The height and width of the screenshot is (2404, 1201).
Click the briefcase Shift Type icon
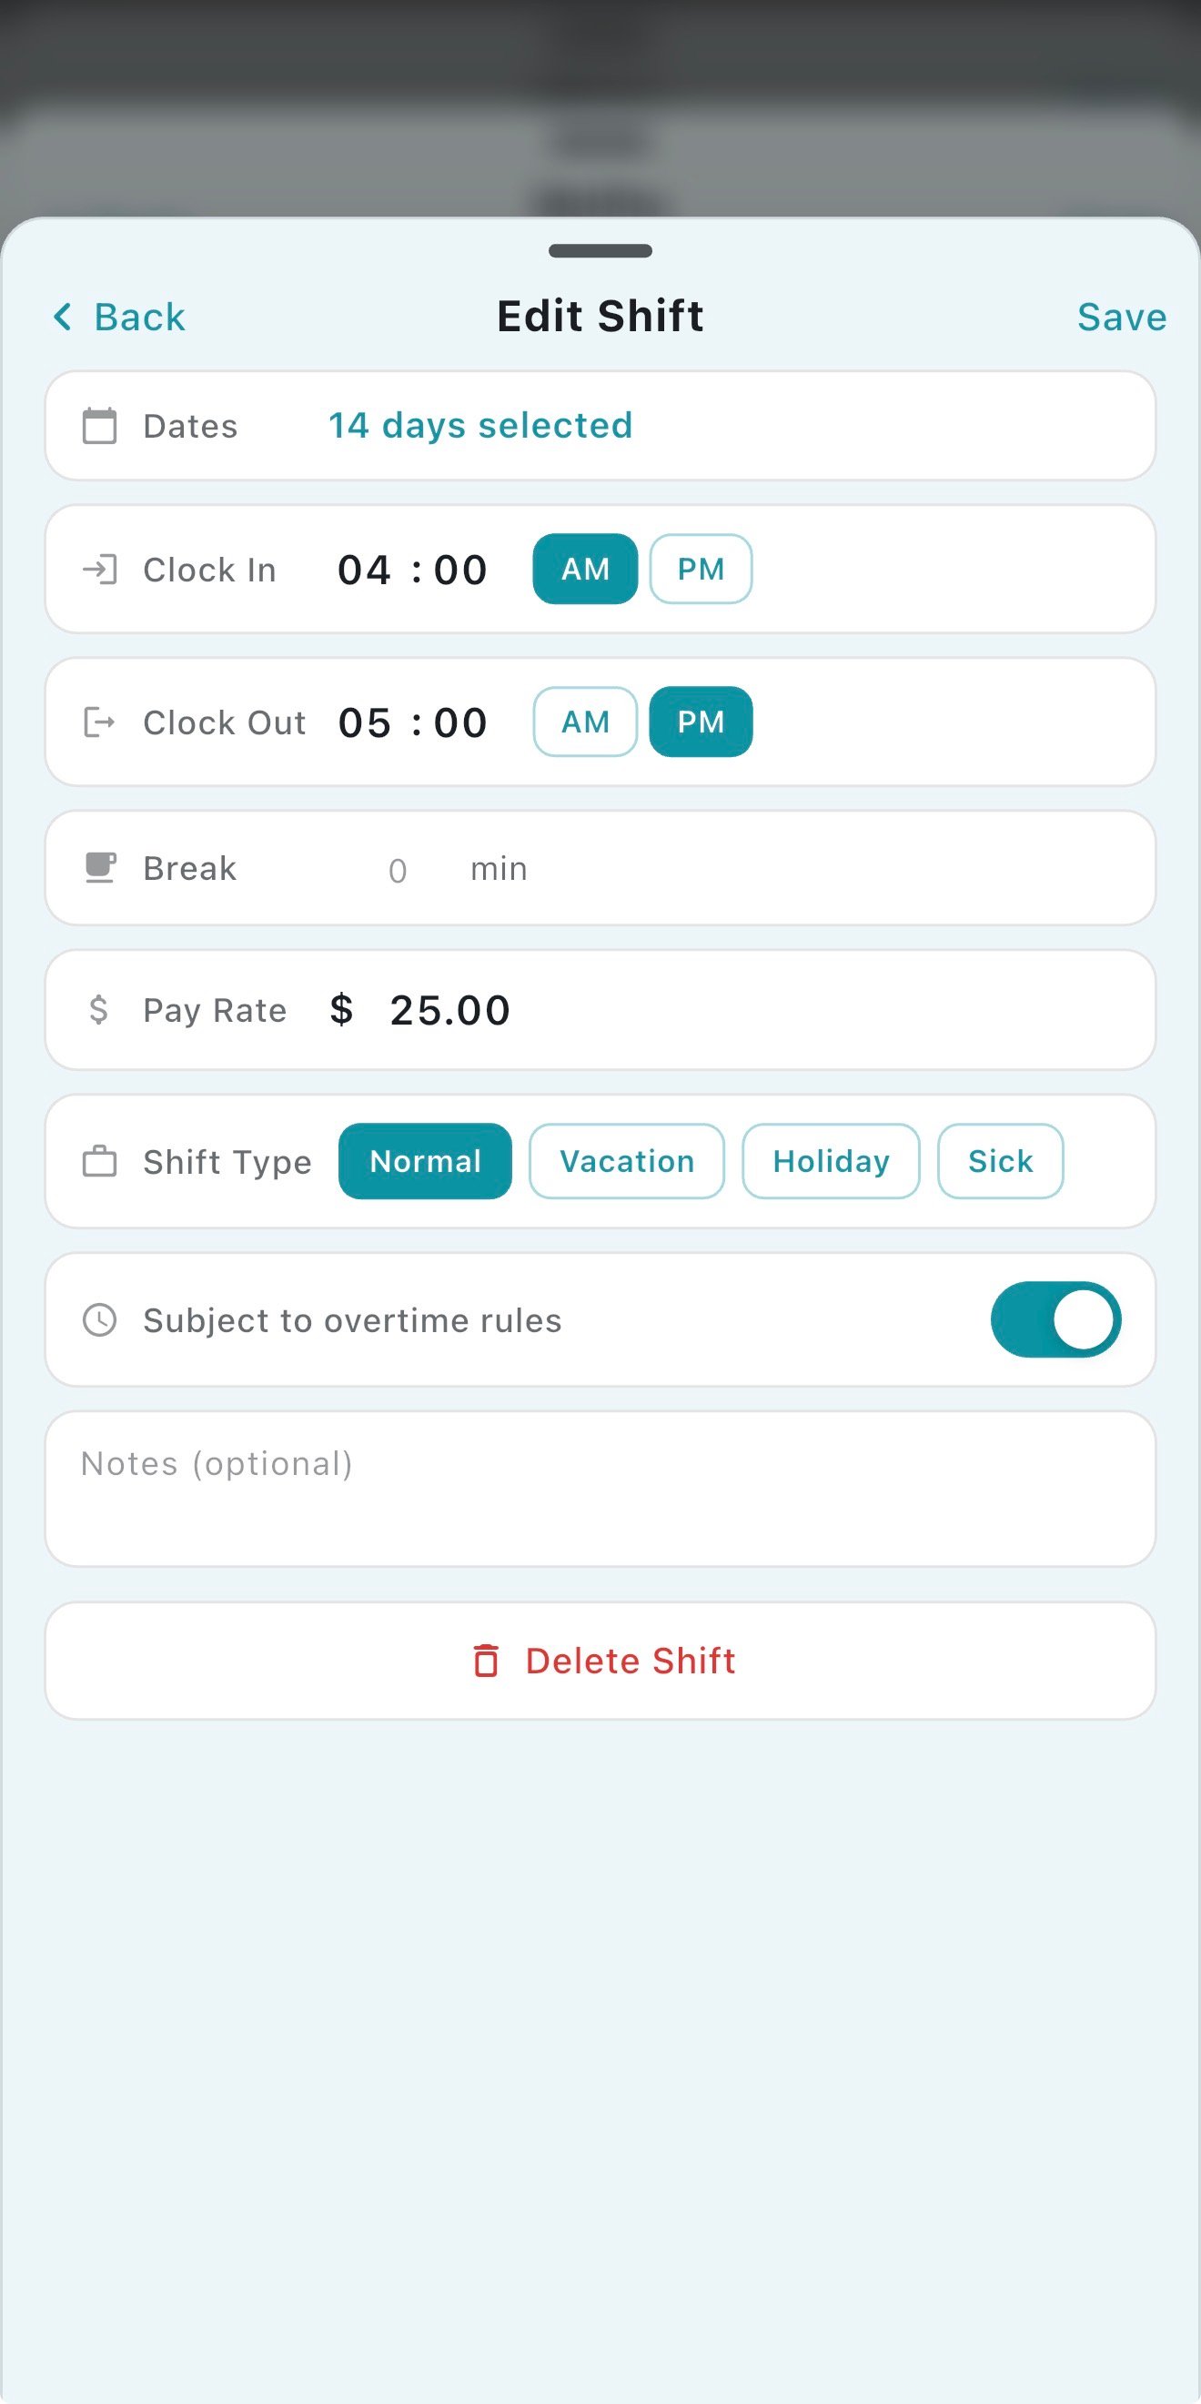point(100,1162)
